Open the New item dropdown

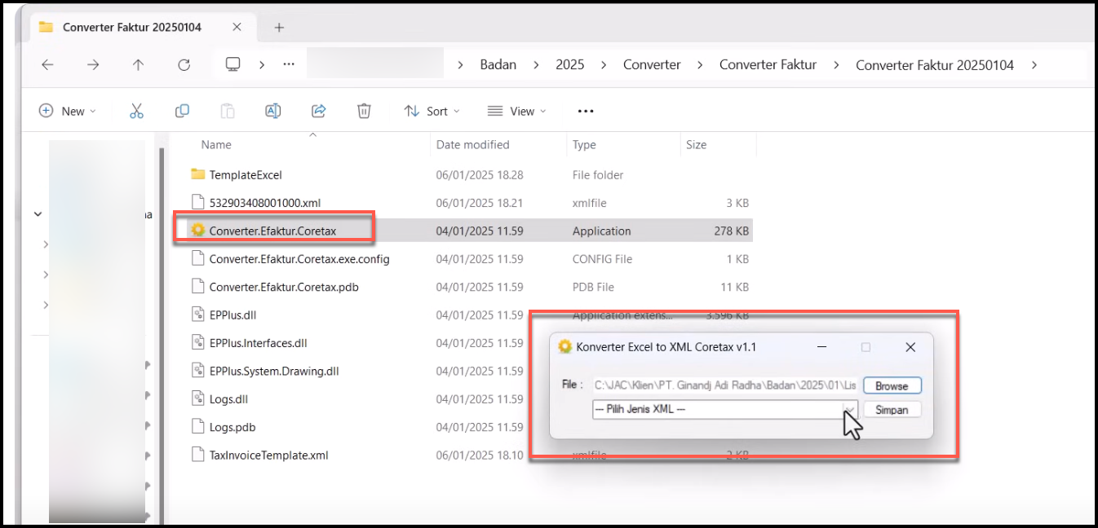(x=68, y=111)
